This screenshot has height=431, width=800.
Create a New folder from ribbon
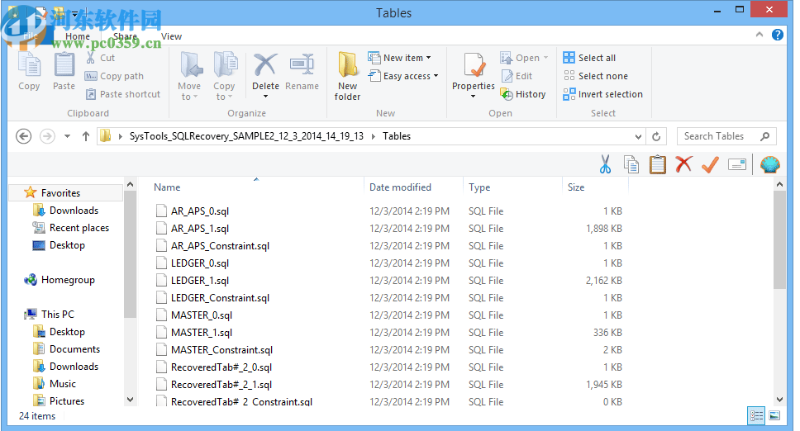[347, 76]
